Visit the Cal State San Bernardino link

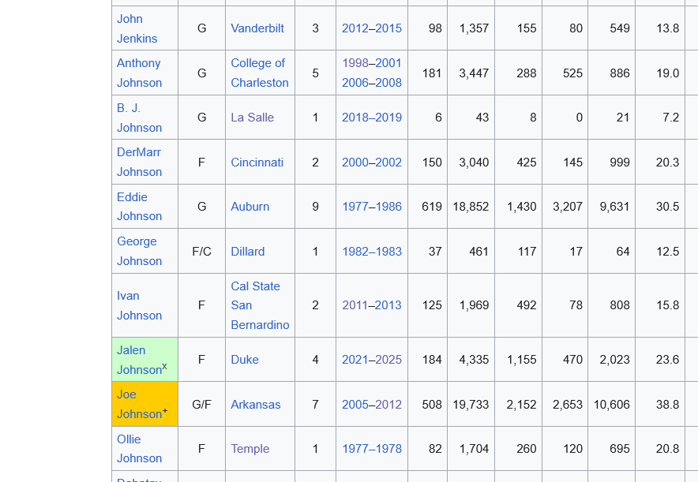[x=255, y=305]
